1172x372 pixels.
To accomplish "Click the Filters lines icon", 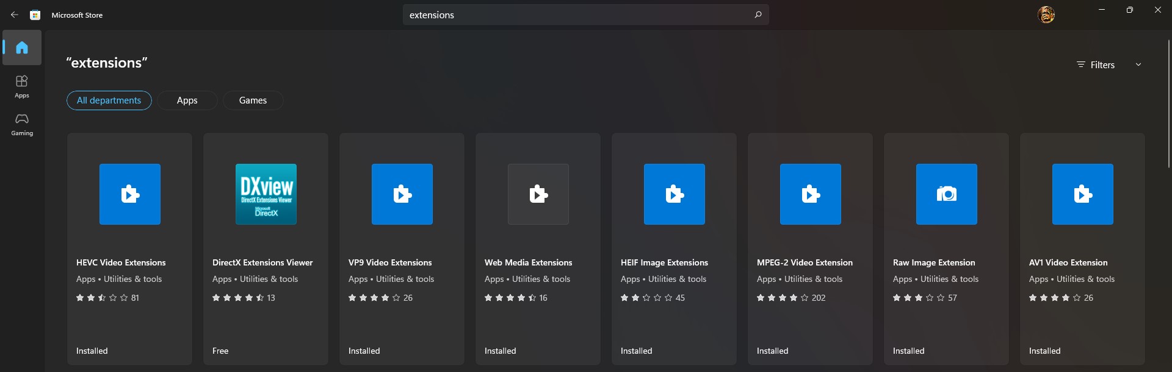I will click(1080, 65).
